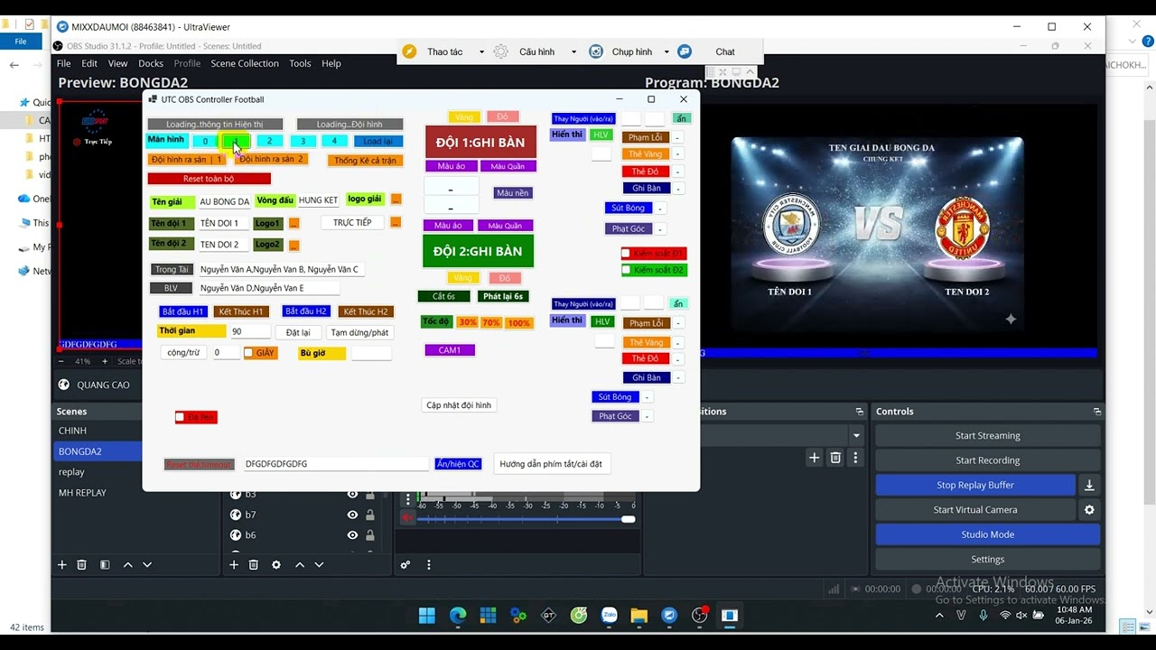Open Màu nền color picker
The width and height of the screenshot is (1156, 650).
512,193
